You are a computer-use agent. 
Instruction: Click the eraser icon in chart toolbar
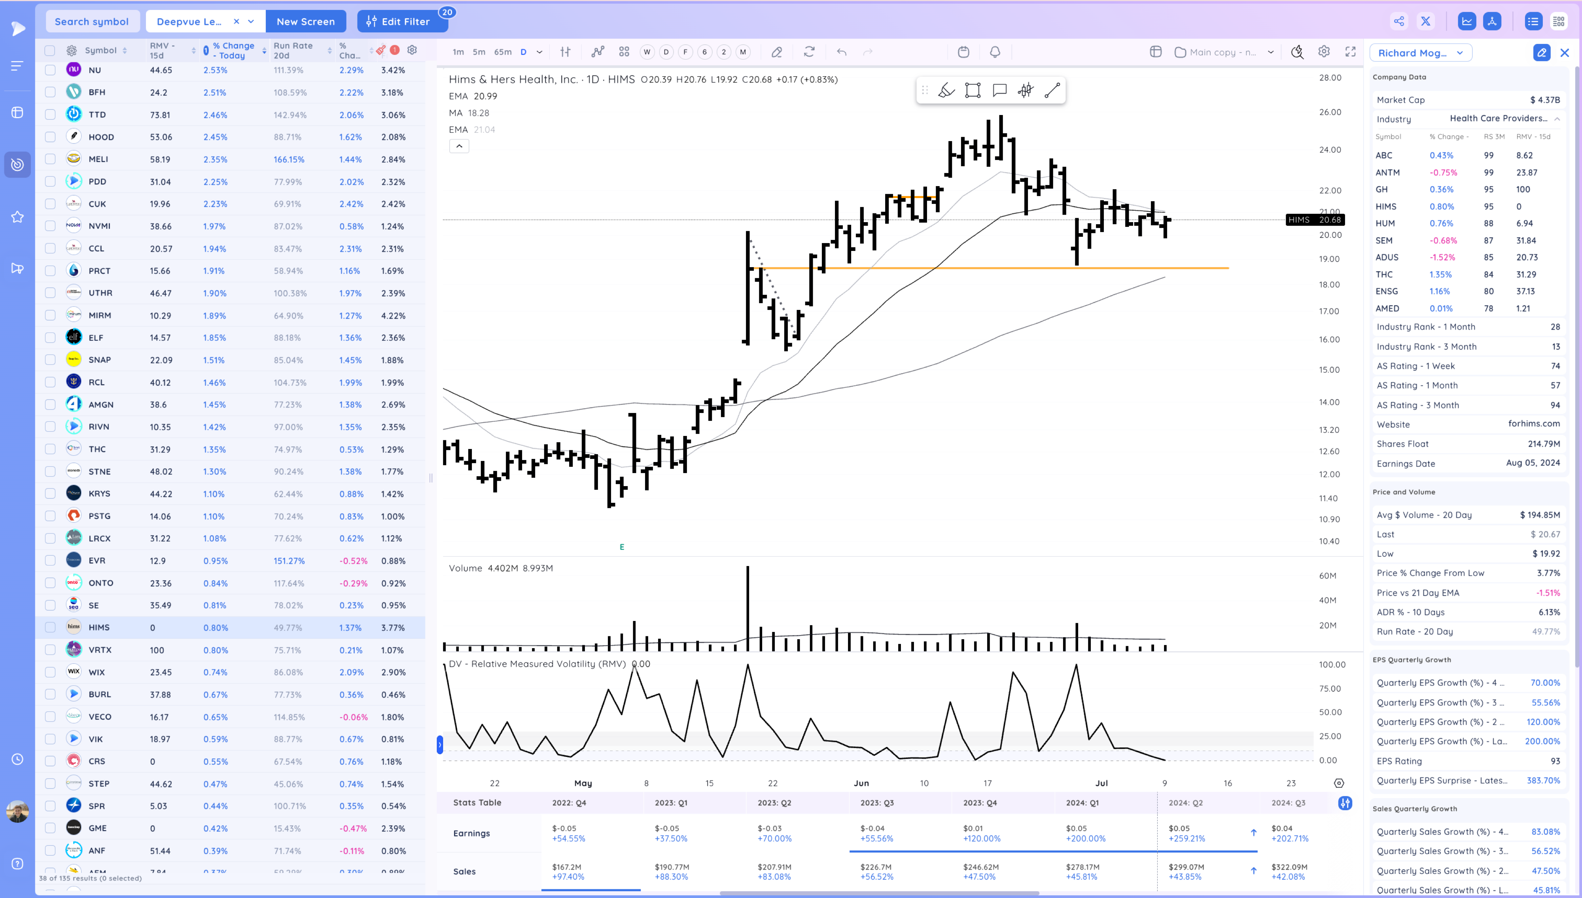777,52
